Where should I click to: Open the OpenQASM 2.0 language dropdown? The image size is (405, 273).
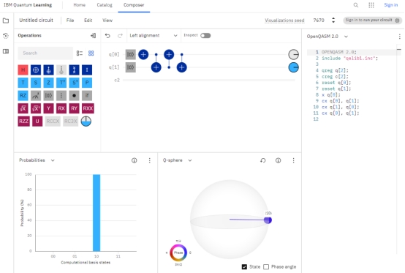328,37
